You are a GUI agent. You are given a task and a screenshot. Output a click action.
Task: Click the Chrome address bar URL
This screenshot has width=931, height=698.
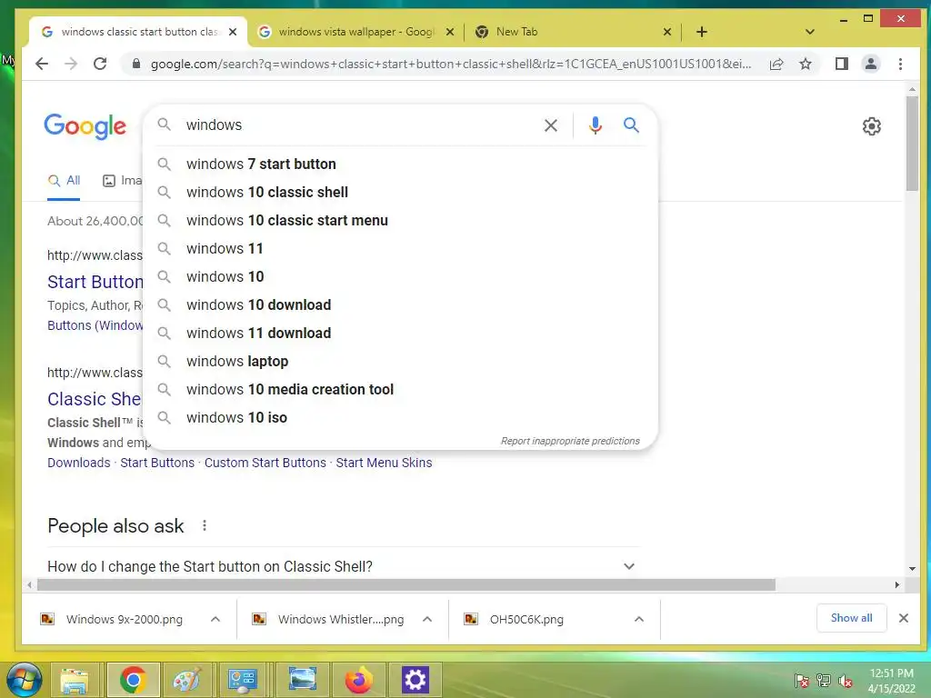451,65
